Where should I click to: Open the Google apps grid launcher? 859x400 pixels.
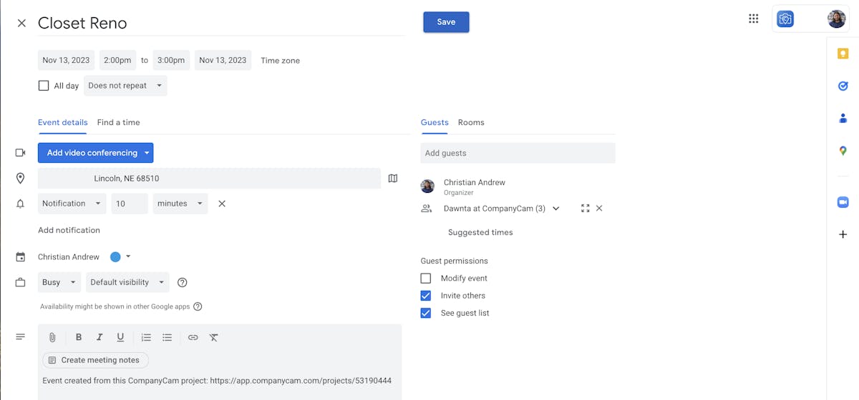pos(753,19)
